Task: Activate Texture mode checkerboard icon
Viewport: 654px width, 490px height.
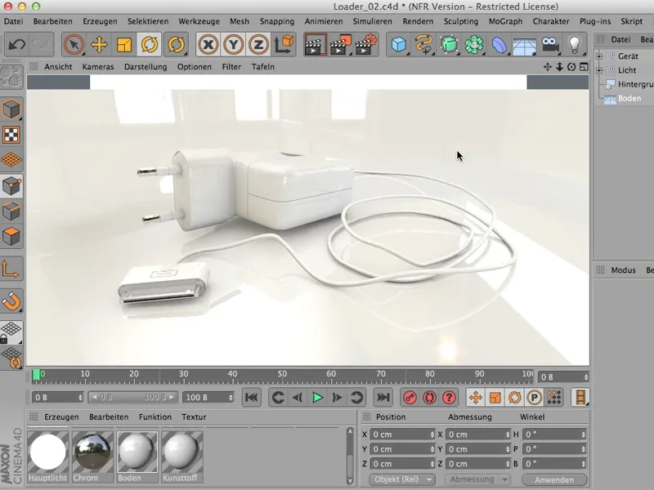Action: click(x=11, y=135)
